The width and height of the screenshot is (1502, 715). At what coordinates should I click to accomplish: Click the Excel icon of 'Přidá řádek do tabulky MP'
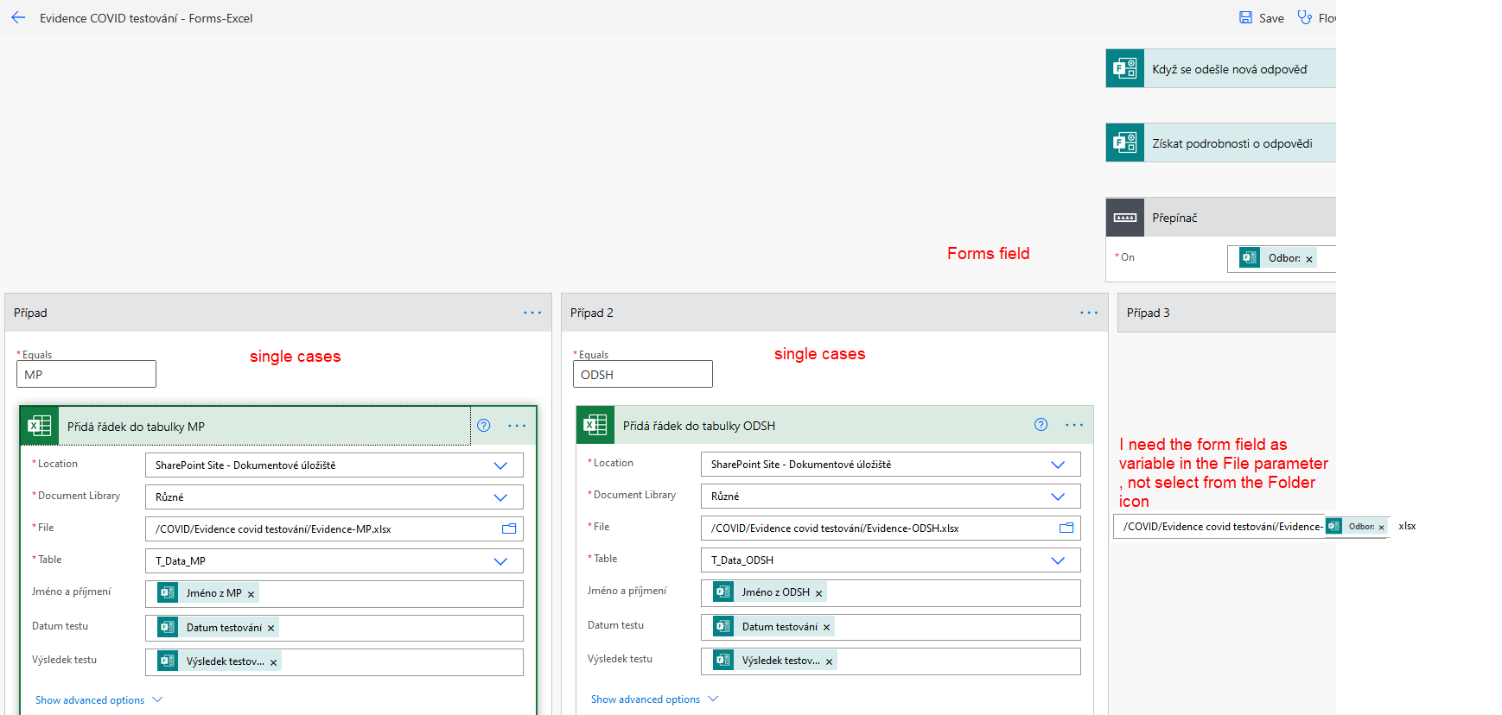pos(39,426)
